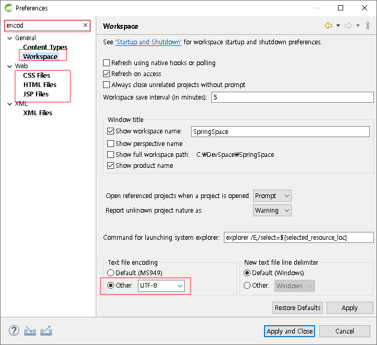
Task: Click the Workspace save interval field
Action: (x=292, y=97)
